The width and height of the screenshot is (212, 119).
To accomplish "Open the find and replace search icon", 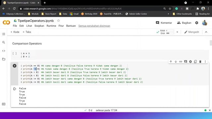I will tap(4, 42).
